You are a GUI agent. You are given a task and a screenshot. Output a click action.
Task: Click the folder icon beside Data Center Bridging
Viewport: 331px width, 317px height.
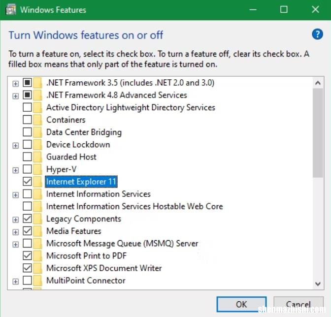[37, 132]
